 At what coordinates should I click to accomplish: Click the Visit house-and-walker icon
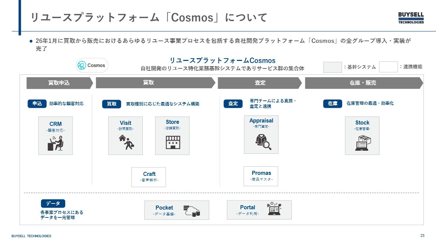tap(126, 142)
